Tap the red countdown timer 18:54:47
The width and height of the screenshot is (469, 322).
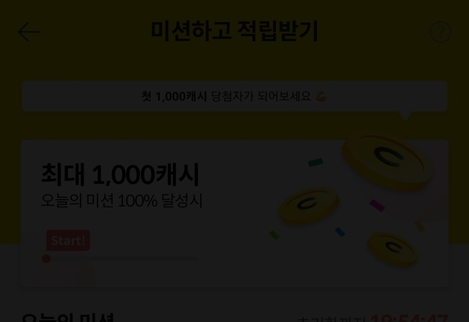tap(409, 318)
